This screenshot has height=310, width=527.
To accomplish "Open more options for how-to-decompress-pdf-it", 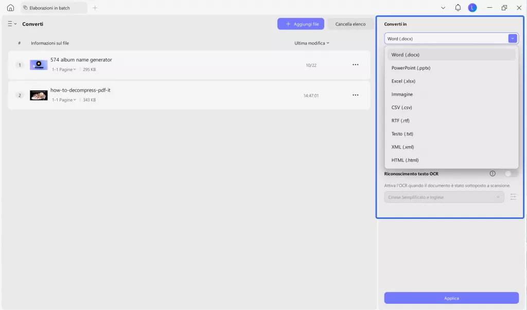I will [x=355, y=95].
